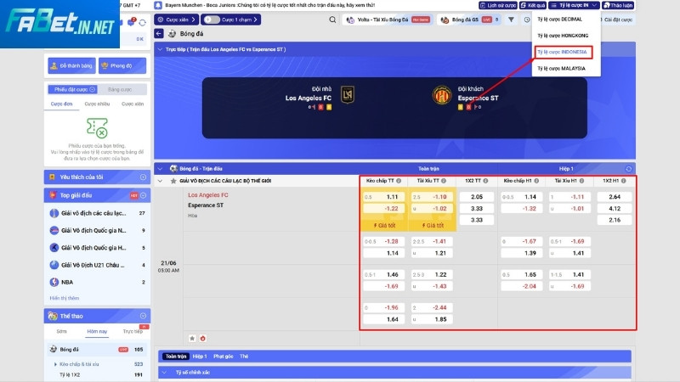Open the Thảo luận button
Screen dimensions: 680x382
[x=618, y=5]
